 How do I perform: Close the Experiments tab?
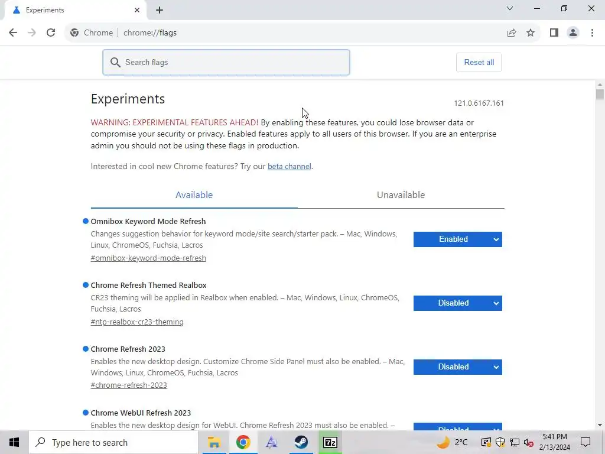pos(137,10)
